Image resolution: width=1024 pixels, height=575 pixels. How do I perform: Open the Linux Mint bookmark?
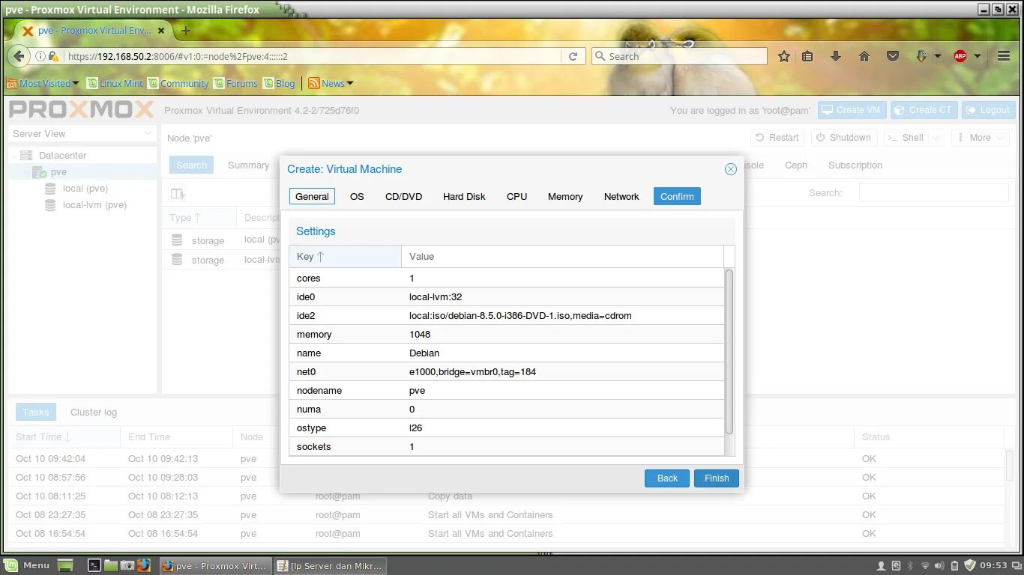tap(115, 83)
